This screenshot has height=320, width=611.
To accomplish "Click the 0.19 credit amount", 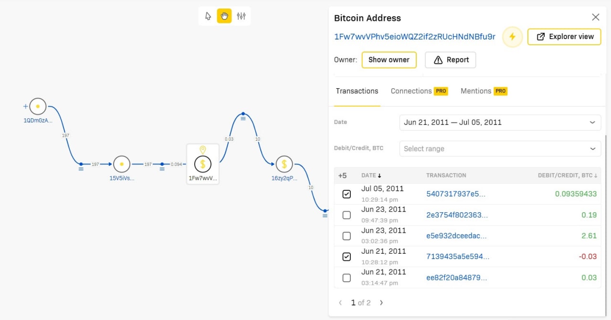I will coord(589,215).
